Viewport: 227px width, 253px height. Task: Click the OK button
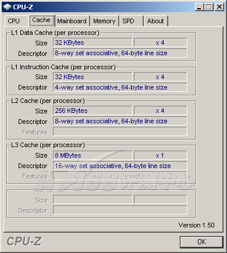pyautogui.click(x=201, y=242)
